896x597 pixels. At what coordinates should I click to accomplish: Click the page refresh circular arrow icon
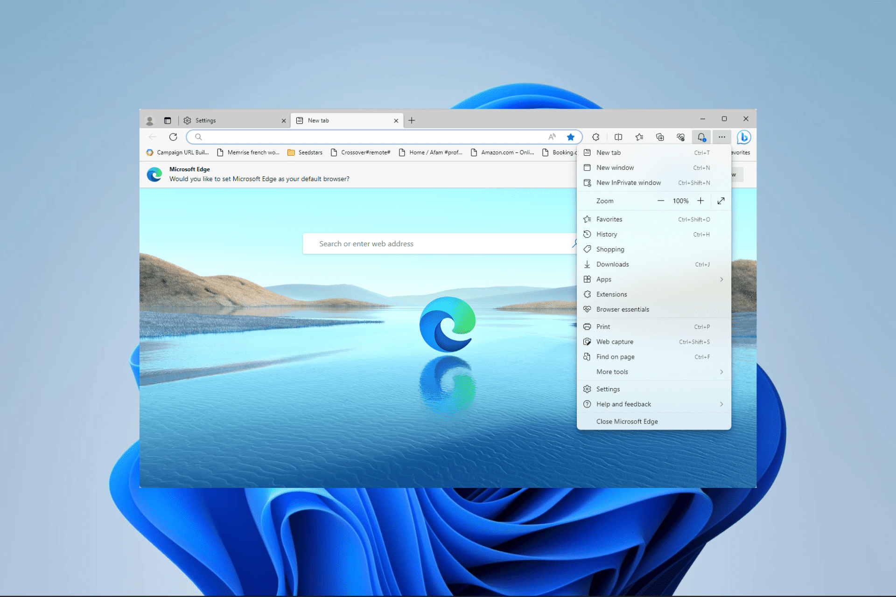(172, 137)
